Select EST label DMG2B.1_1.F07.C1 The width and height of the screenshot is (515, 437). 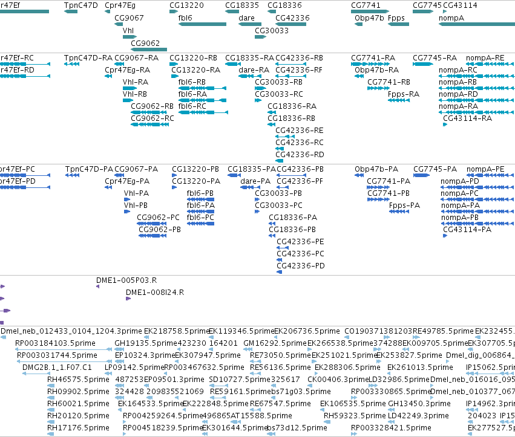[57, 367]
